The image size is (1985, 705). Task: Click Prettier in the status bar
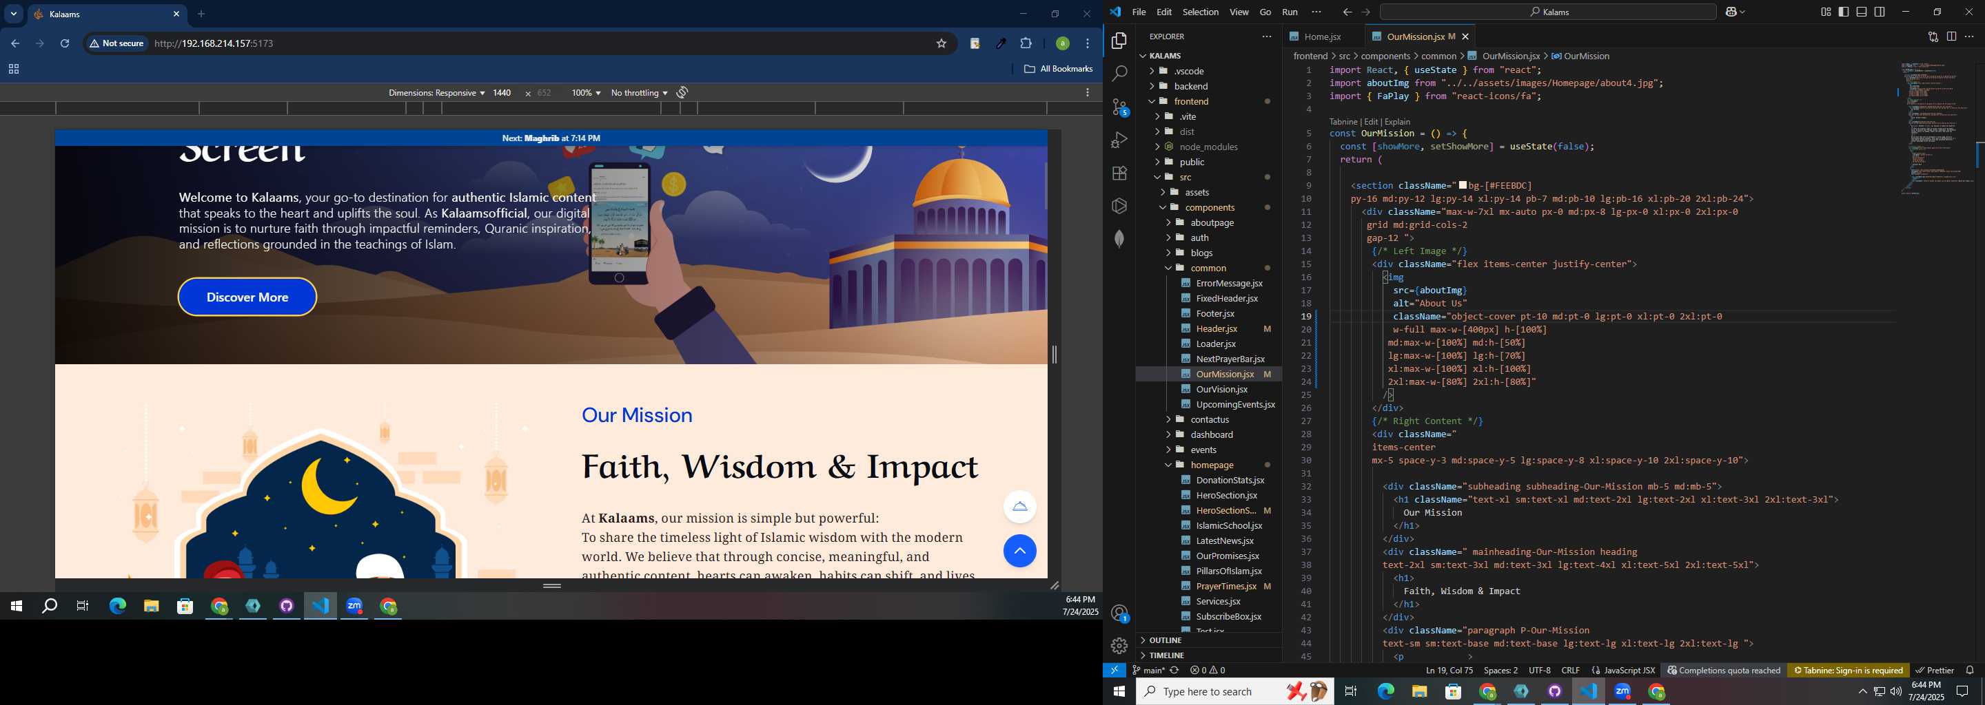point(1934,671)
